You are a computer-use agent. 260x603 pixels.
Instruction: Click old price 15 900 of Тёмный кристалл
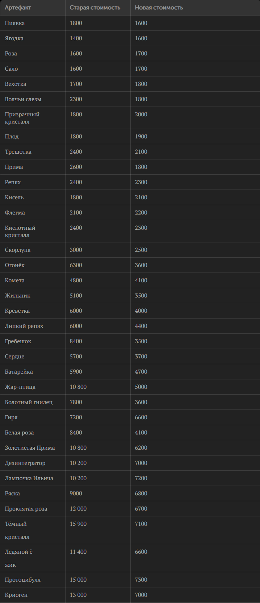click(x=78, y=524)
